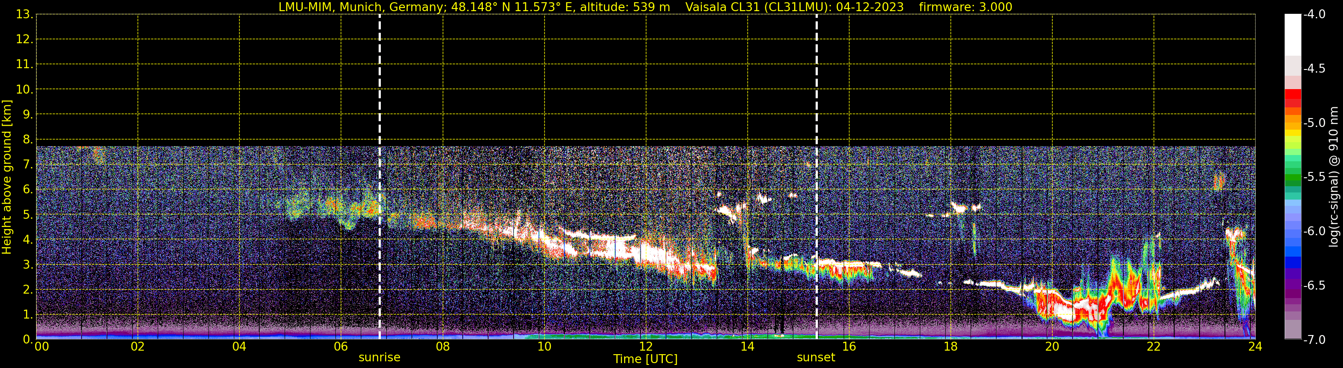1343x368 pixels.
Task: Click the time-axis tick label "18"
Action: (951, 347)
